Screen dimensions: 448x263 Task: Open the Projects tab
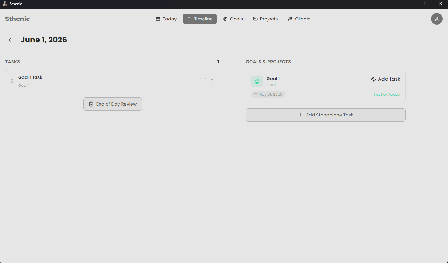[x=265, y=19]
